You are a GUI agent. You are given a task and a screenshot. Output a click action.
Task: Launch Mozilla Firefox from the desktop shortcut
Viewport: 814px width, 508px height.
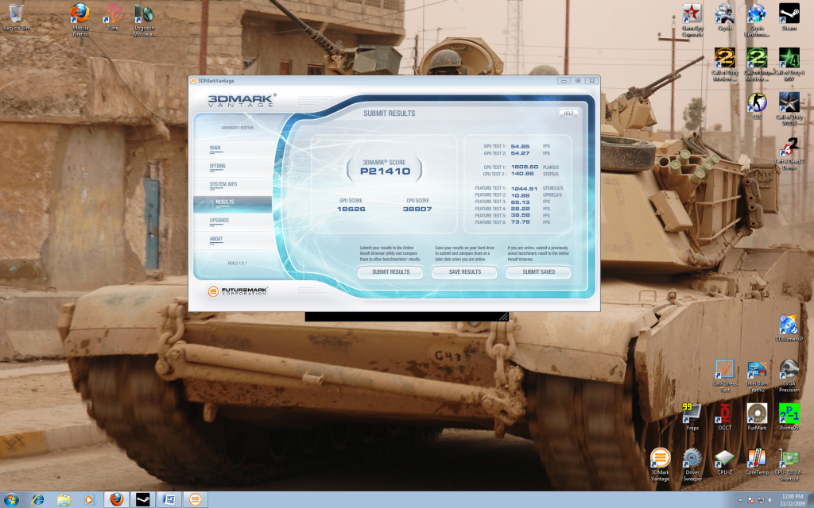pos(80,20)
